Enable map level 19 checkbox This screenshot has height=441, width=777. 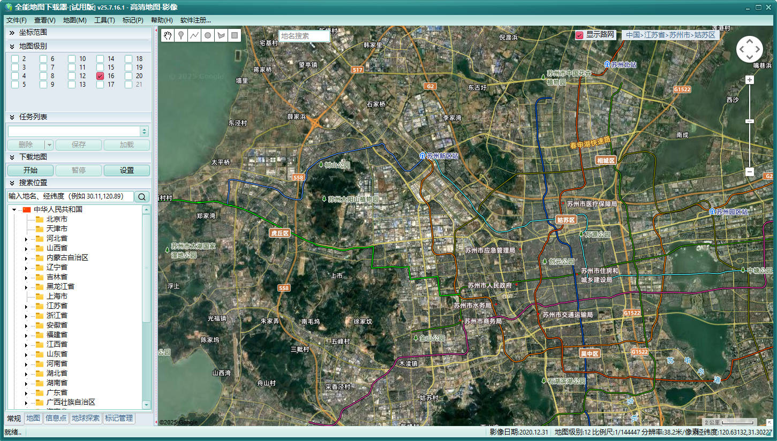click(x=129, y=67)
